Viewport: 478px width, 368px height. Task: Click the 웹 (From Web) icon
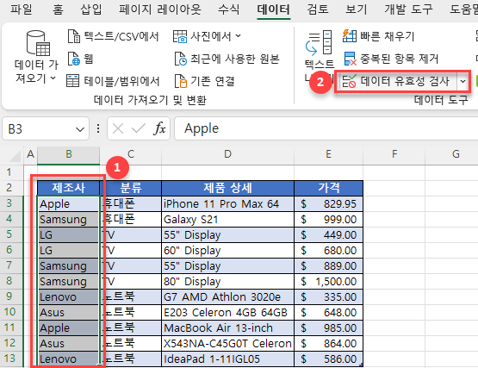click(73, 59)
